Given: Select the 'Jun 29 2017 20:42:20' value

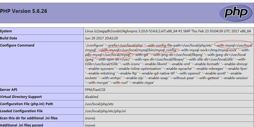Looking at the screenshot, I should coord(101,38).
